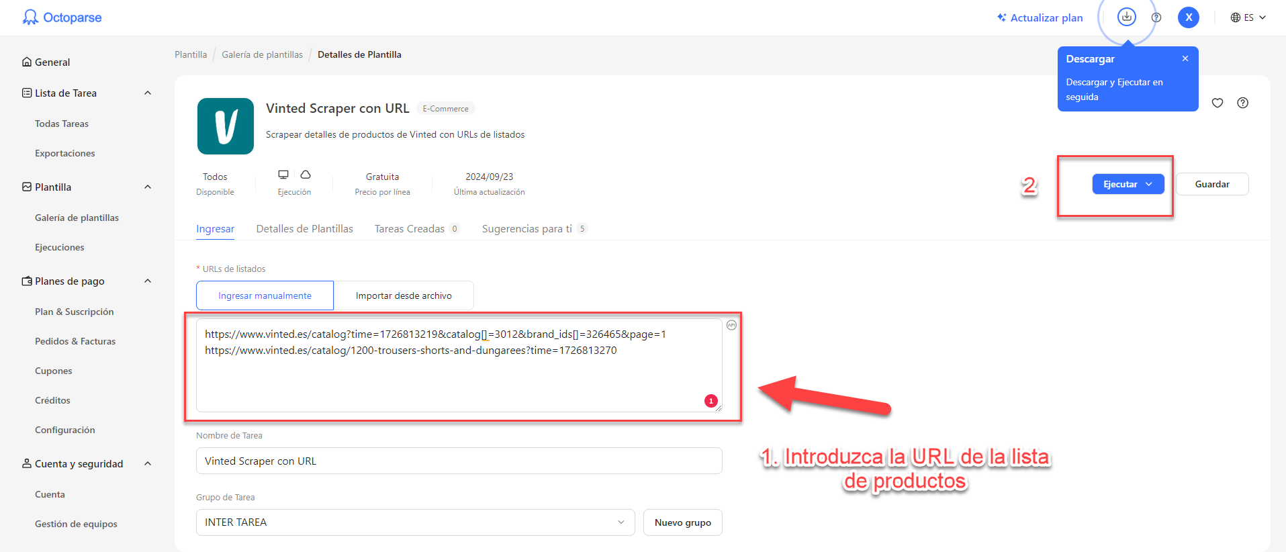Open template help icon next to heart

1242,103
